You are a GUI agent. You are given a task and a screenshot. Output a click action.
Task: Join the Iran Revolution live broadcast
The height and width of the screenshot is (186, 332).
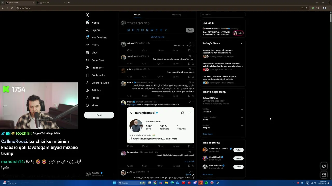[x=223, y=32]
